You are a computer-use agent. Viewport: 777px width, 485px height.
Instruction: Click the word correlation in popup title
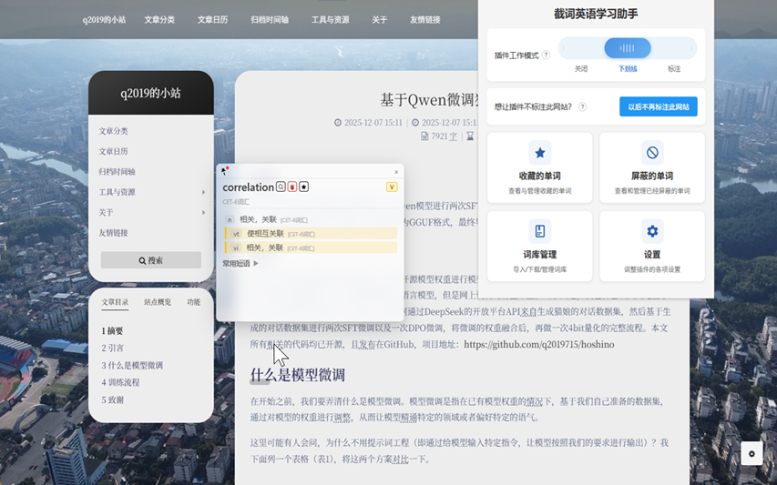249,187
